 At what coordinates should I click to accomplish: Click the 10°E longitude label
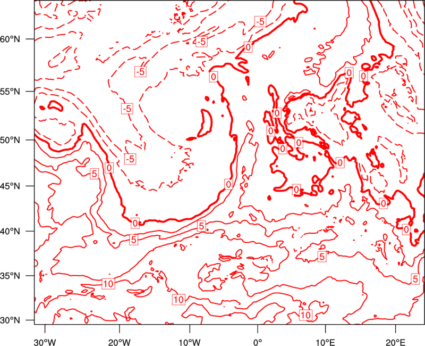325,342
